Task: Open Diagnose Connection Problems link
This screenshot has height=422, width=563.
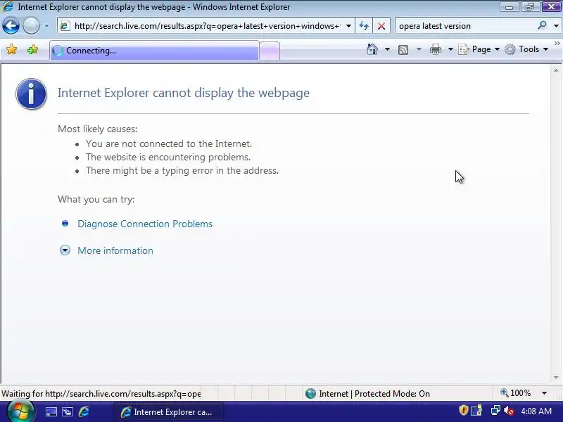Action: coord(145,224)
